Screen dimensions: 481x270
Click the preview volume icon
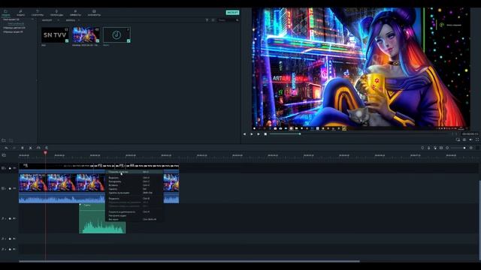pos(470,139)
